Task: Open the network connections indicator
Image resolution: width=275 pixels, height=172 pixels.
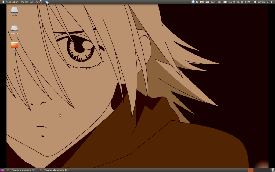Action: [x=197, y=2]
